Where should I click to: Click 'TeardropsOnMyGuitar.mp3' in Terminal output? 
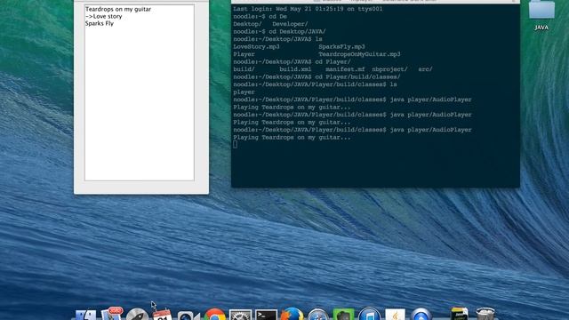coord(359,54)
